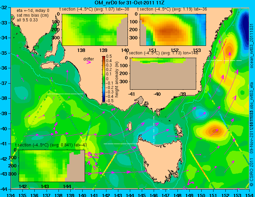Click the 'all 9.5 0.33' statistics line
Viewport: 255px width, 197px height.
point(27,20)
